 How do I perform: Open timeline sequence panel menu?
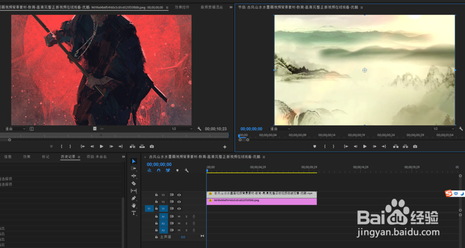[264, 157]
